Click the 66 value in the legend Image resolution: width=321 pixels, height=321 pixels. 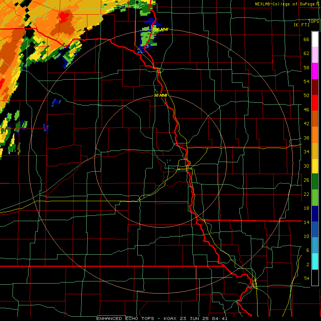tap(306, 40)
